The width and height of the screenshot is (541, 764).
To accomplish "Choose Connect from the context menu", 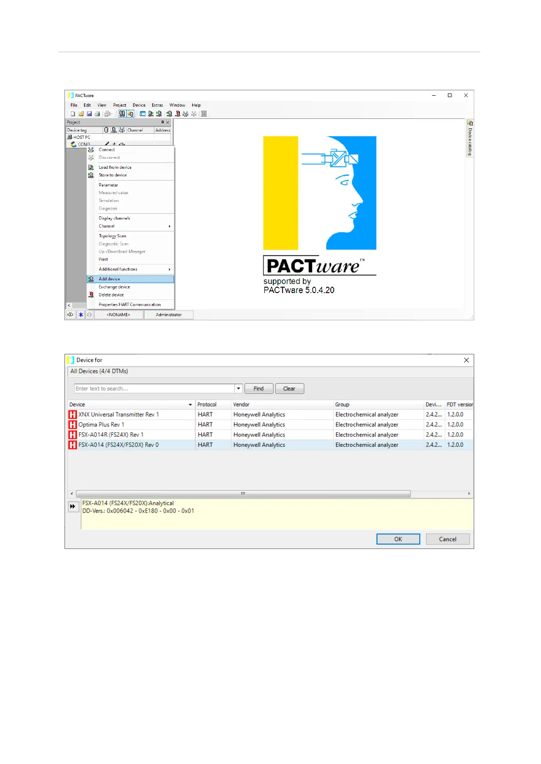I will coord(130,150).
